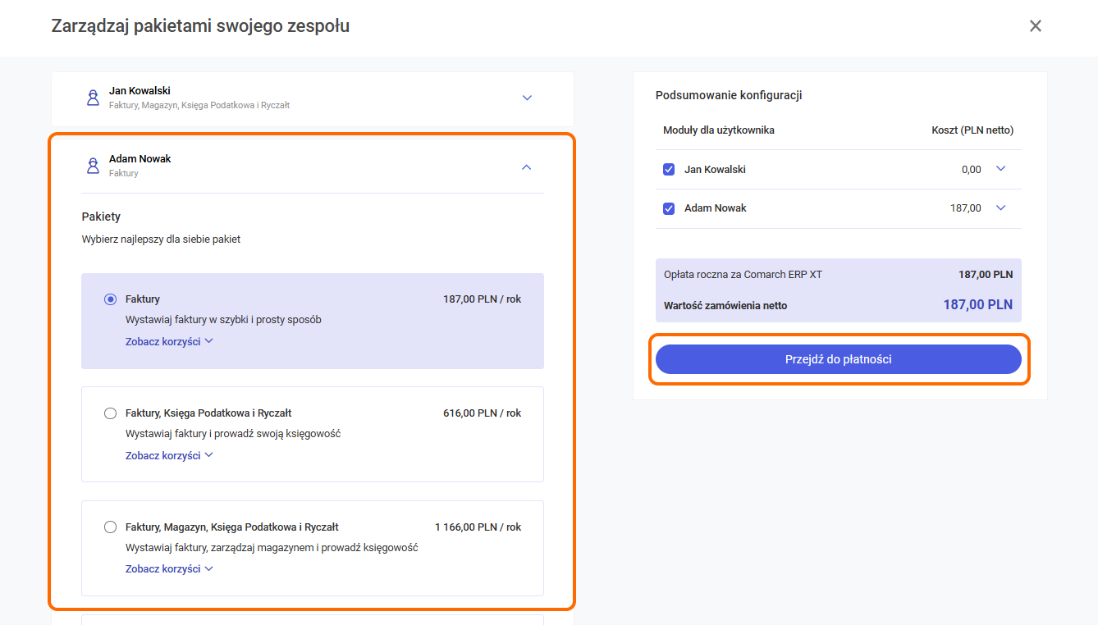Click the 187,00 PLN / rok price

click(x=482, y=299)
